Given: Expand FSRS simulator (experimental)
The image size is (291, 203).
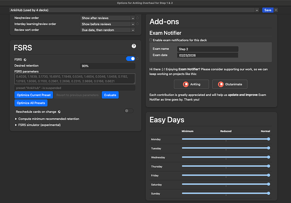Looking at the screenshot, I should click(38, 125).
